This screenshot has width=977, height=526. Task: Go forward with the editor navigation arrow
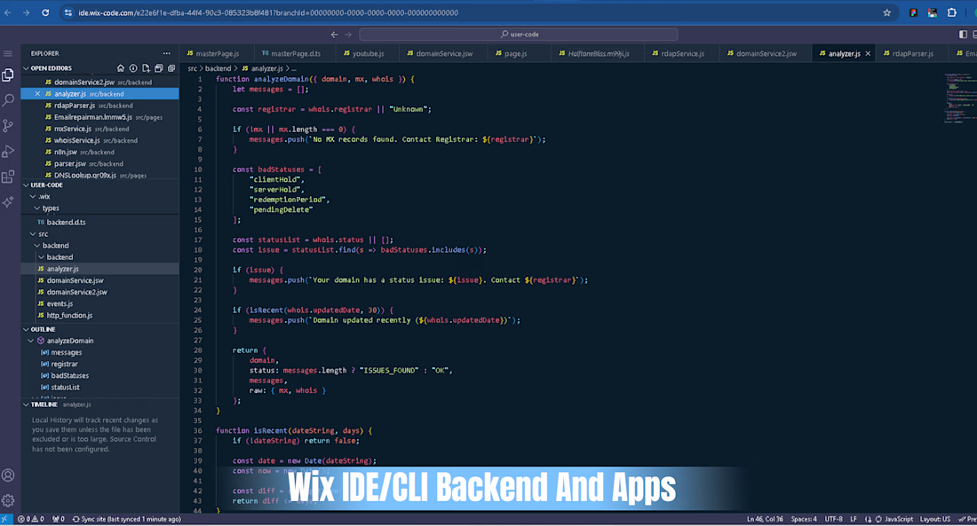348,35
